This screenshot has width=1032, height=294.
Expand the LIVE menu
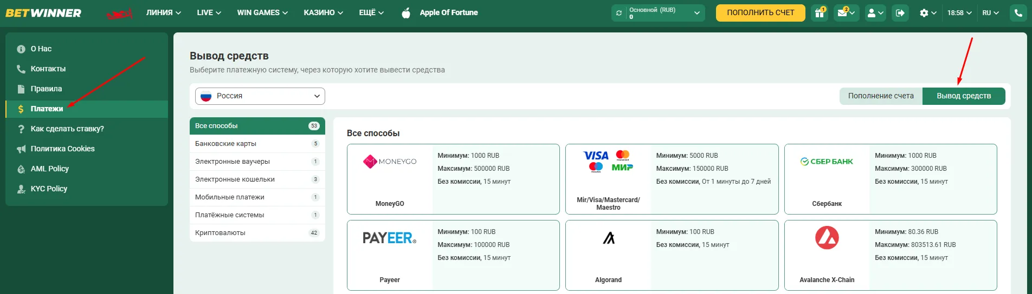[x=209, y=12]
